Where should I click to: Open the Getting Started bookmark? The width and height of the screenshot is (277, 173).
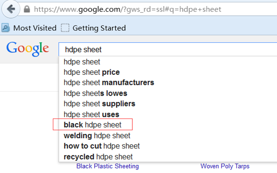pos(93,28)
